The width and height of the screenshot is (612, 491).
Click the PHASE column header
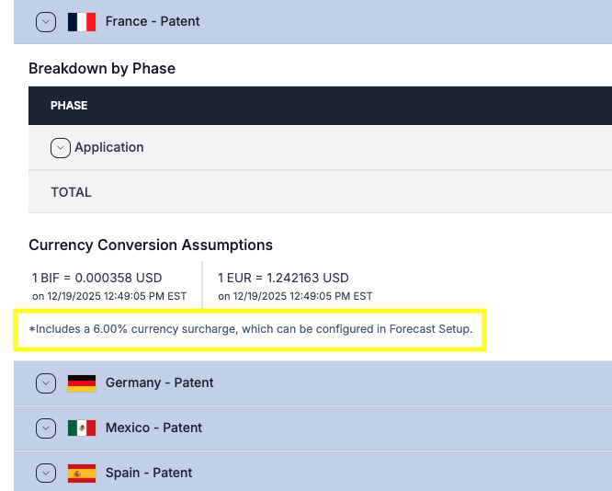pos(69,106)
